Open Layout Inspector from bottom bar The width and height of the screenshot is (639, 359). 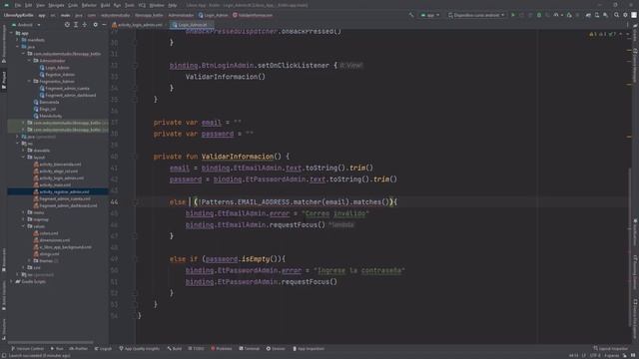tap(611, 349)
